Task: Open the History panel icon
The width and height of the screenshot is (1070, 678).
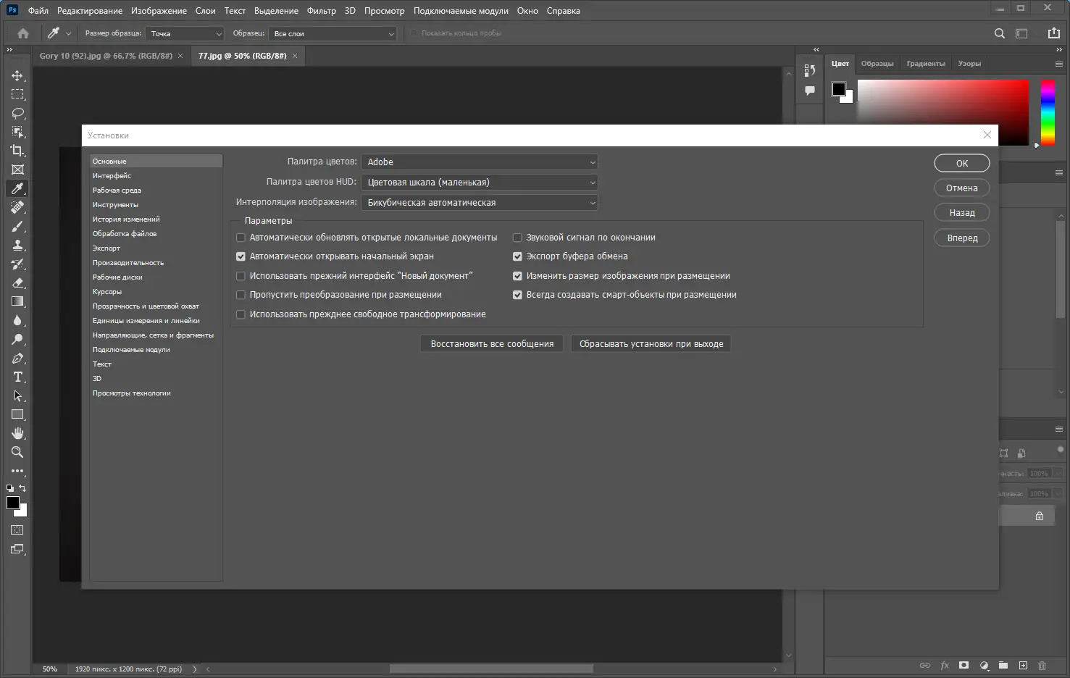Action: tap(810, 70)
